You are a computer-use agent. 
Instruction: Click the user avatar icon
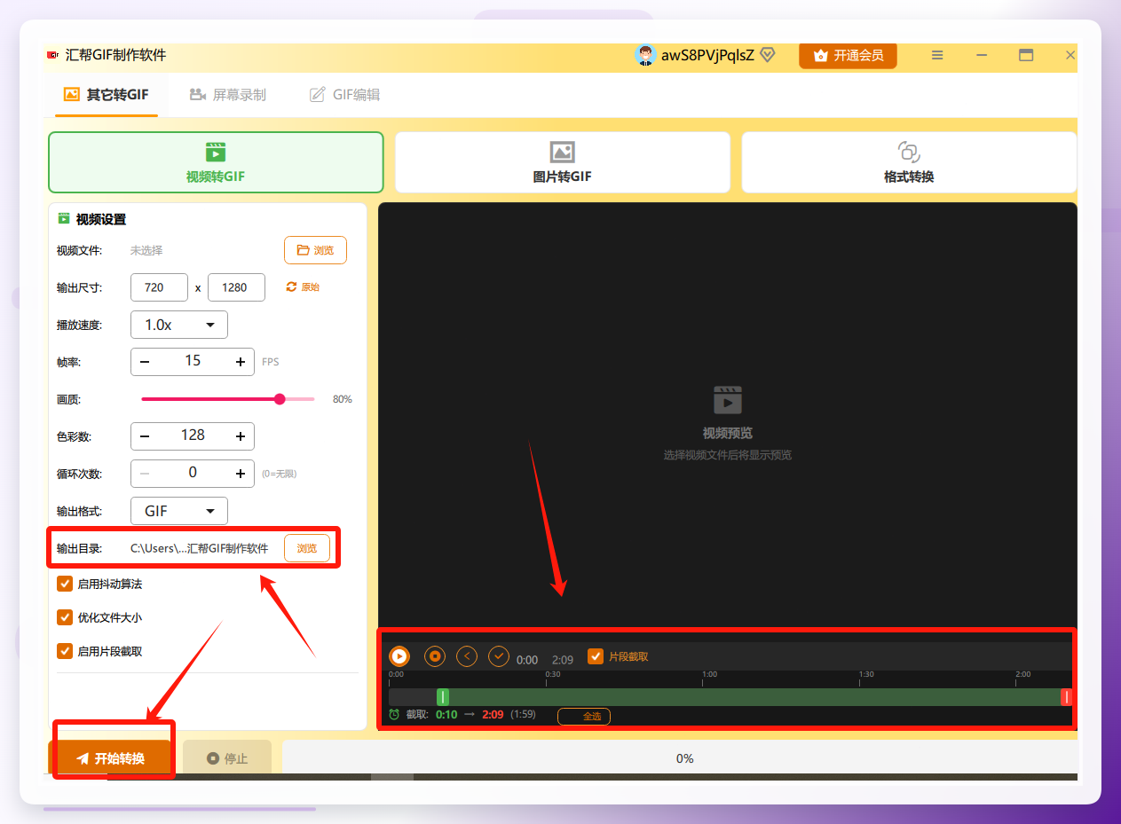[645, 55]
